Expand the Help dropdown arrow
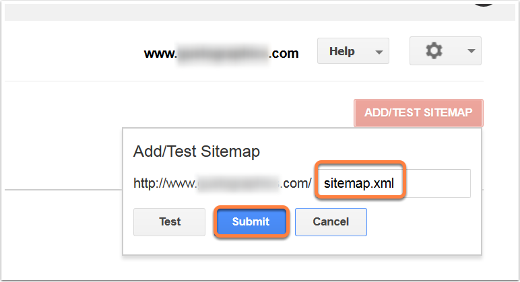 point(379,52)
